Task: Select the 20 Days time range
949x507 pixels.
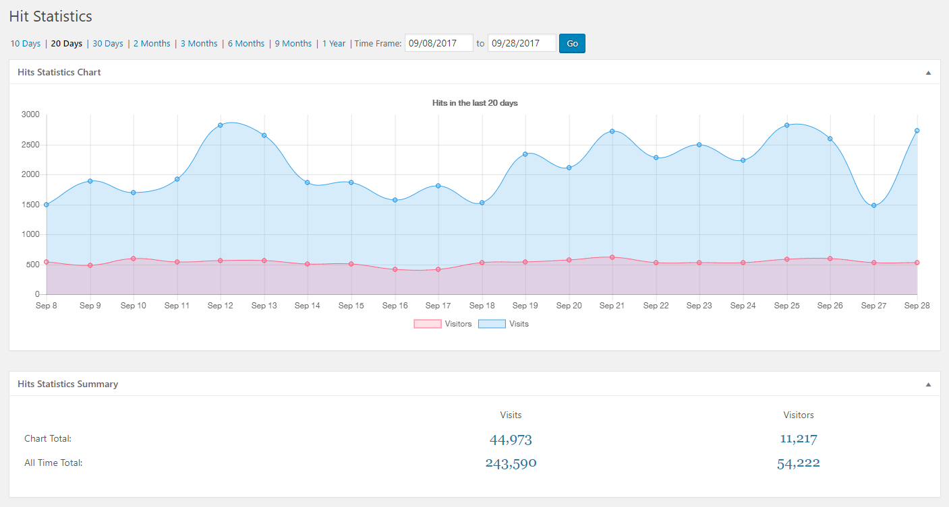Action: pyautogui.click(x=66, y=43)
